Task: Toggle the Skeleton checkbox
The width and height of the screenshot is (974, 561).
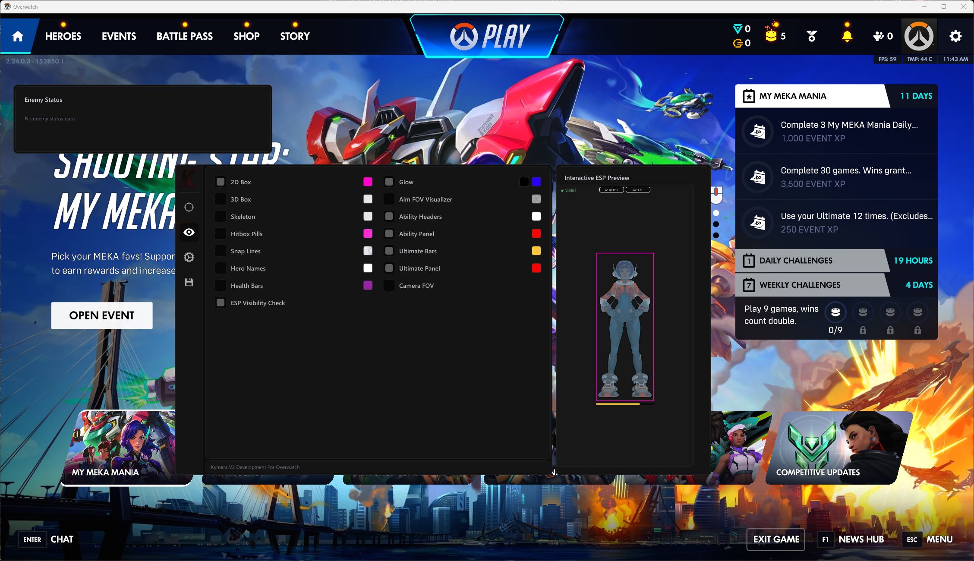Action: click(x=221, y=216)
